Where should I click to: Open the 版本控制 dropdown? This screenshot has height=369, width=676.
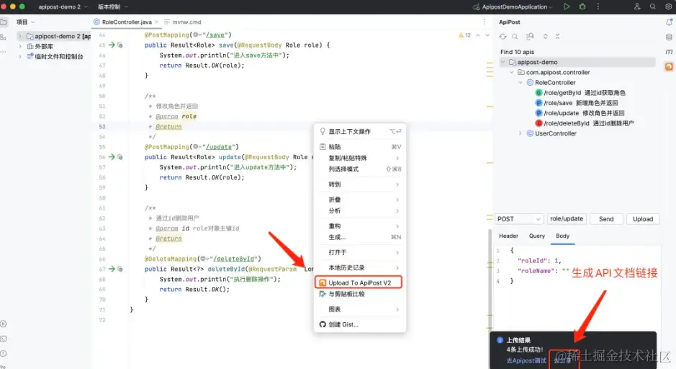point(113,6)
